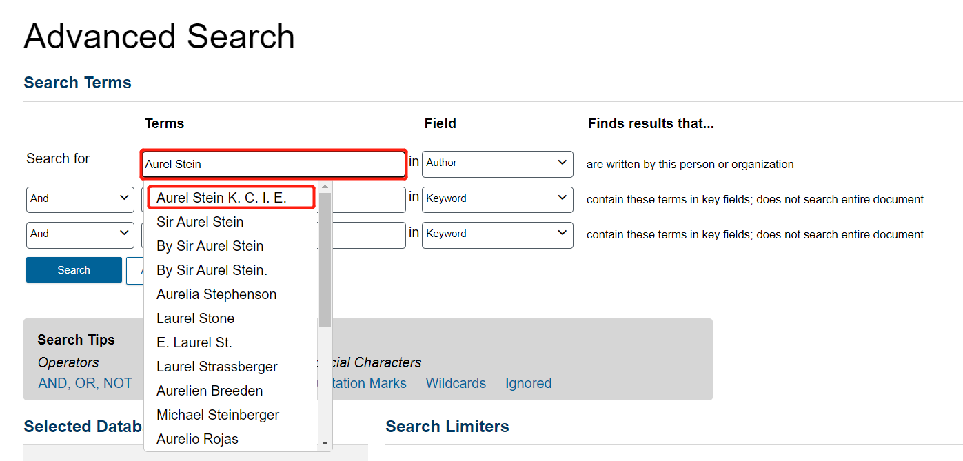This screenshot has width=963, height=461.
Task: Select the "Laurel Strassberger" suggestion
Action: [x=216, y=367]
